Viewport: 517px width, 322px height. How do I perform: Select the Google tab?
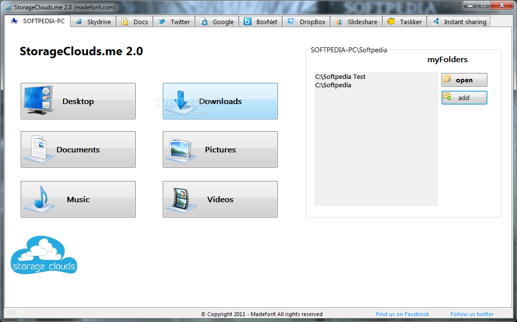click(217, 22)
